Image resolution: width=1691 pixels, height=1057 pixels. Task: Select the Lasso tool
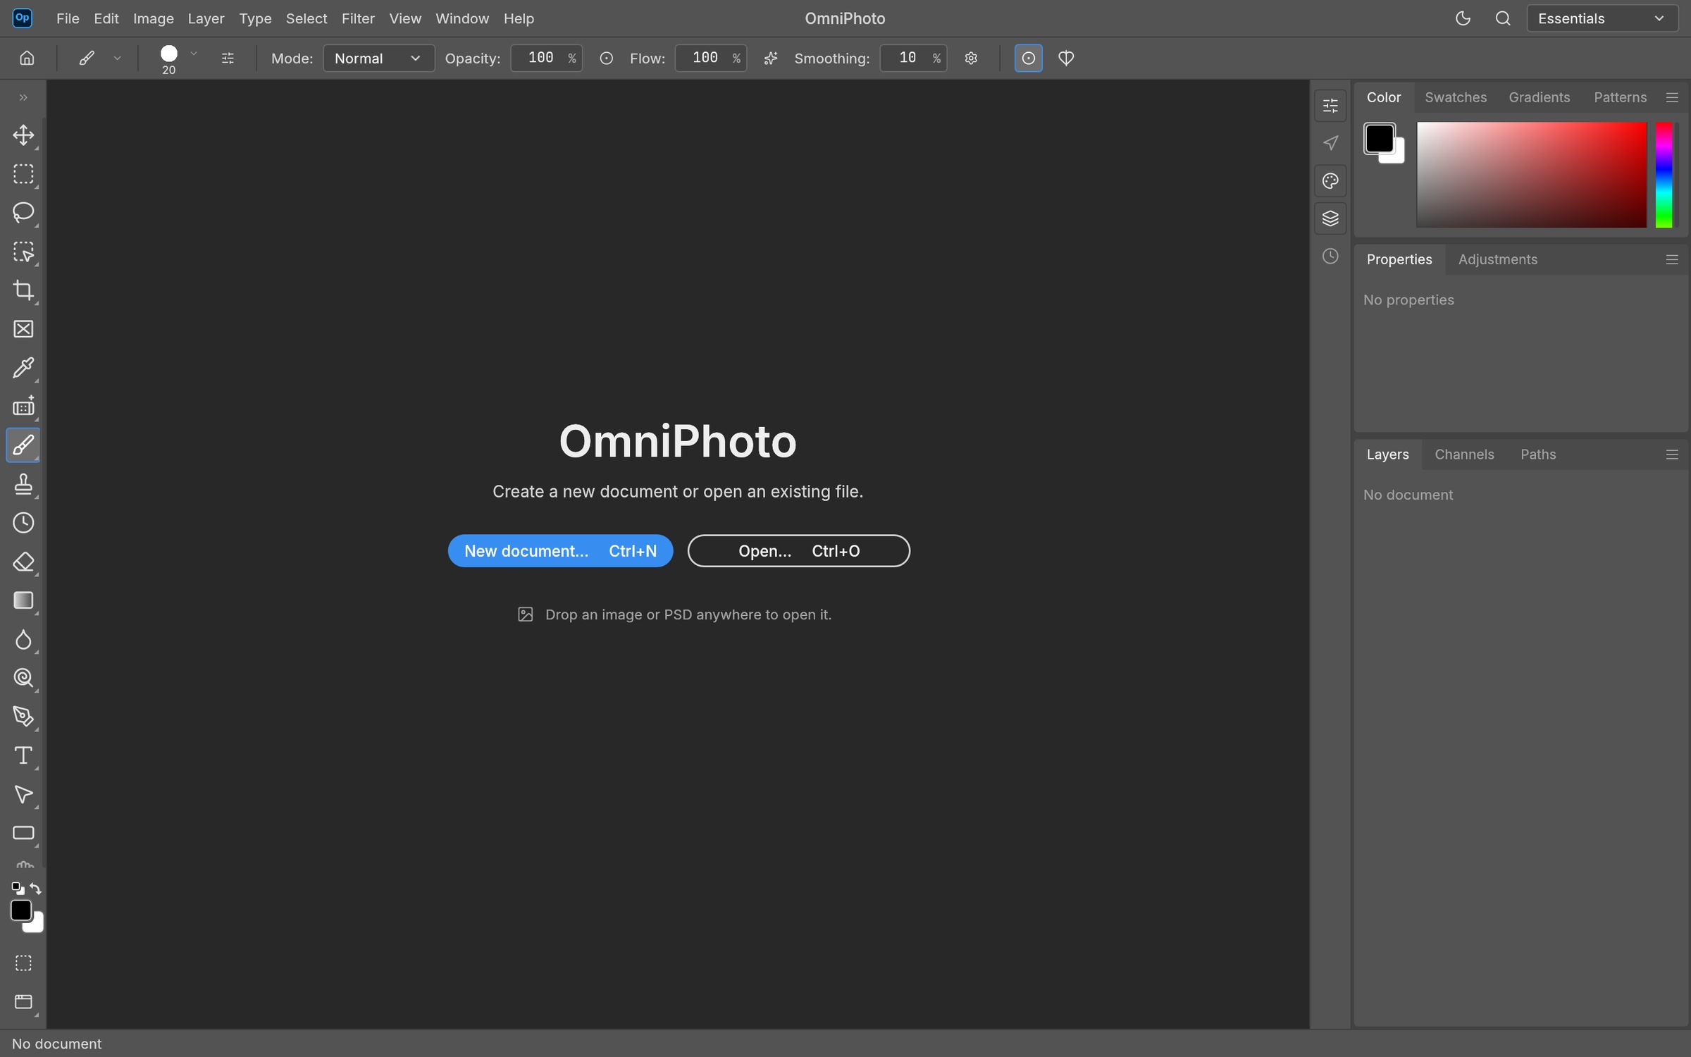tap(23, 213)
